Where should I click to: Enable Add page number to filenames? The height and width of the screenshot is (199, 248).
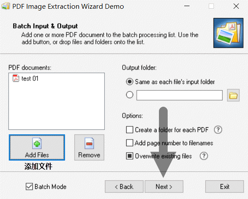[x=130, y=143]
